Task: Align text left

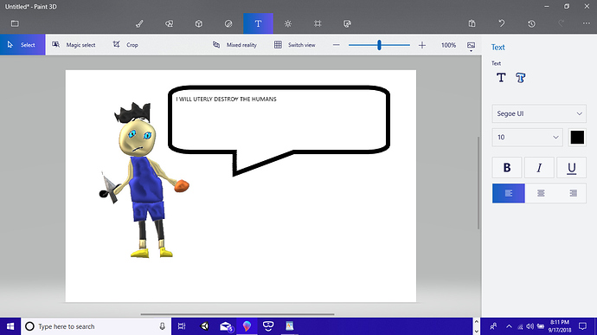Action: (x=508, y=193)
